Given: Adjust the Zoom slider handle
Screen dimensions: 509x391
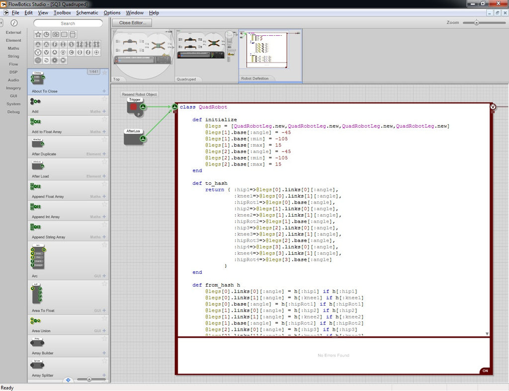Looking at the screenshot, I should [x=476, y=22].
